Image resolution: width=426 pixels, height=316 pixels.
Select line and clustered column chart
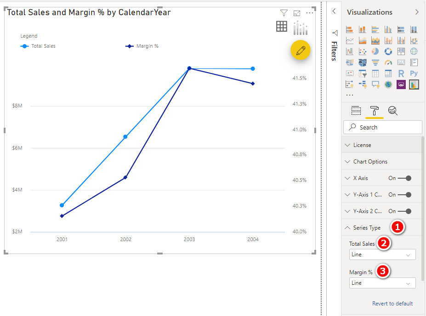(401, 40)
